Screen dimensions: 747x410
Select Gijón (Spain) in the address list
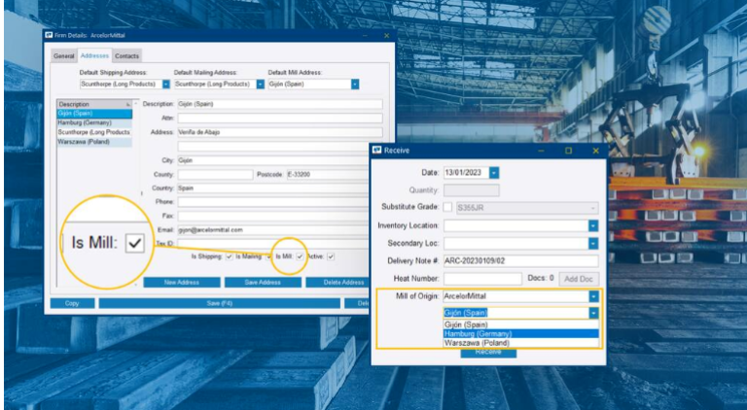(x=94, y=114)
